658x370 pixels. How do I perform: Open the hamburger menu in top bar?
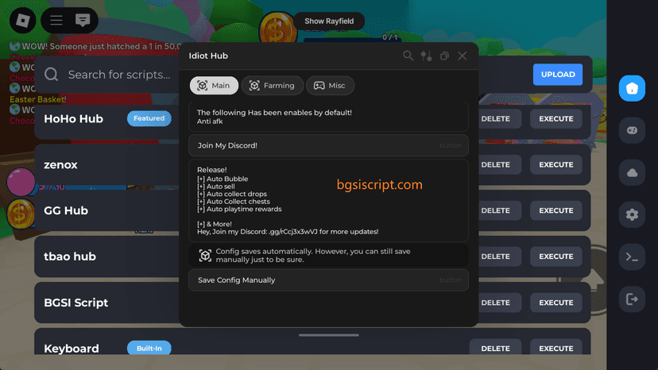pos(56,20)
